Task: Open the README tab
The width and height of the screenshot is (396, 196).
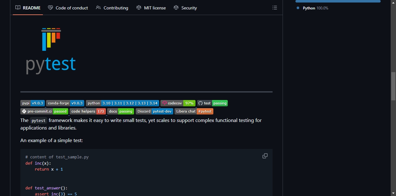Action: (x=28, y=8)
